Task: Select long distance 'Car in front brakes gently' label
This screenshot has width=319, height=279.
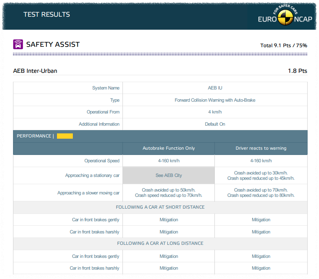Action: [x=96, y=256]
